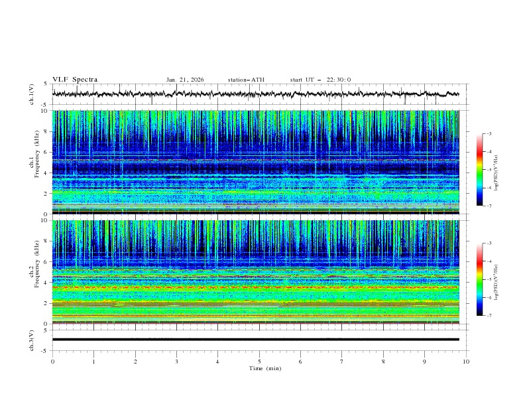The height and width of the screenshot is (406, 525).
Task: Click the ch.2 PSD color scale bar
Action: [x=480, y=279]
